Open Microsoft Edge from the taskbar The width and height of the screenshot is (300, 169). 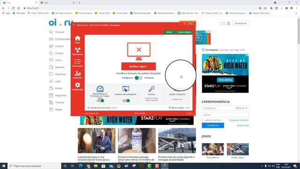80,166
